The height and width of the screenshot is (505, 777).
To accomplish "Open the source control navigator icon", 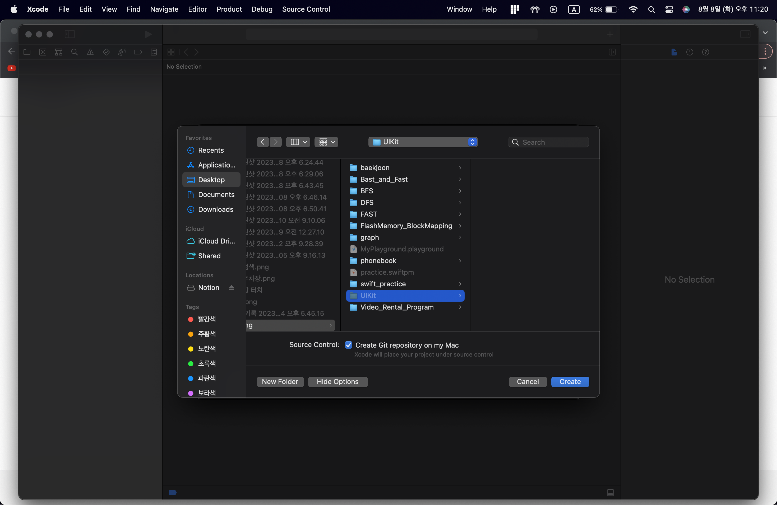I will coord(43,52).
